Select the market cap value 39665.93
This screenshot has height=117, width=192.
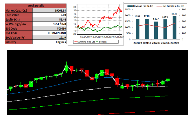(x=49, y=10)
